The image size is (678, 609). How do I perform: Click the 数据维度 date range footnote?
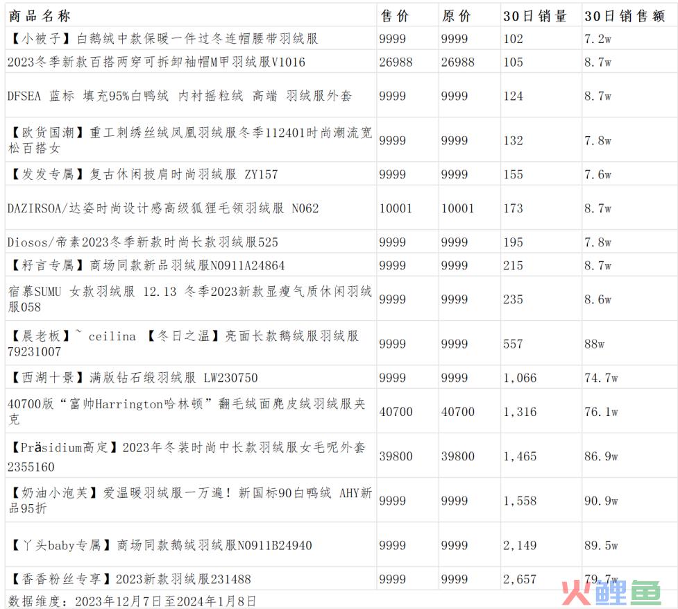click(x=132, y=601)
